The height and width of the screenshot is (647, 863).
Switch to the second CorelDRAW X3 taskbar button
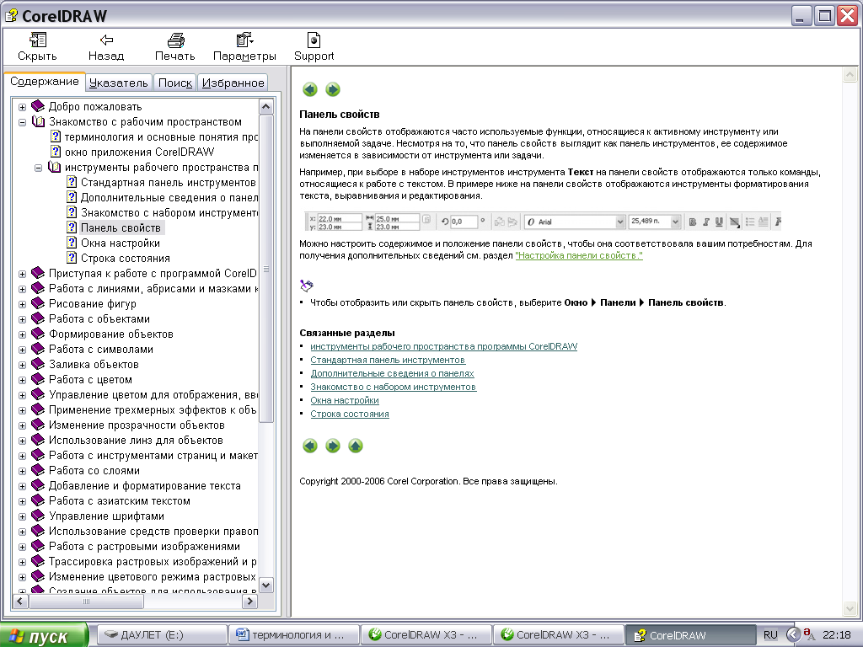(559, 635)
